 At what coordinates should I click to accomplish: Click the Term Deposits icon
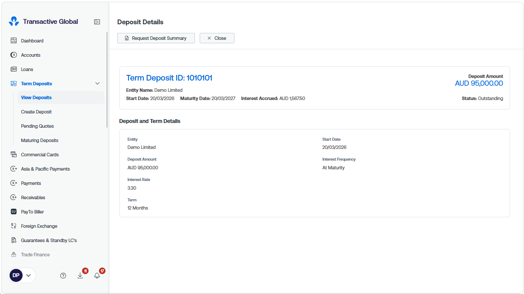pyautogui.click(x=13, y=84)
